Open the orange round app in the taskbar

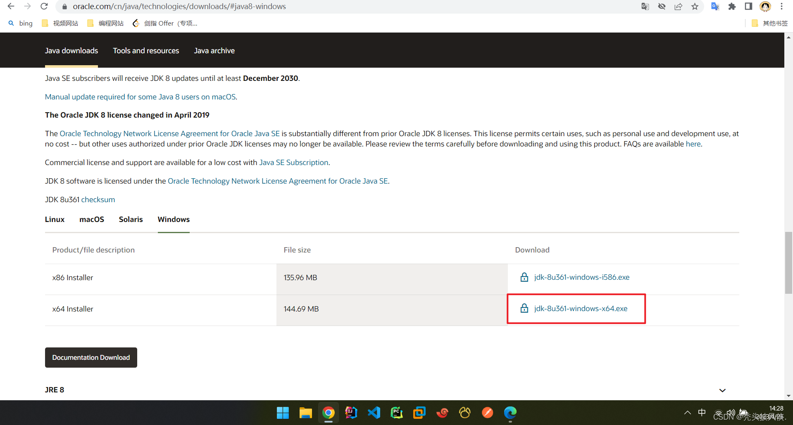(488, 413)
